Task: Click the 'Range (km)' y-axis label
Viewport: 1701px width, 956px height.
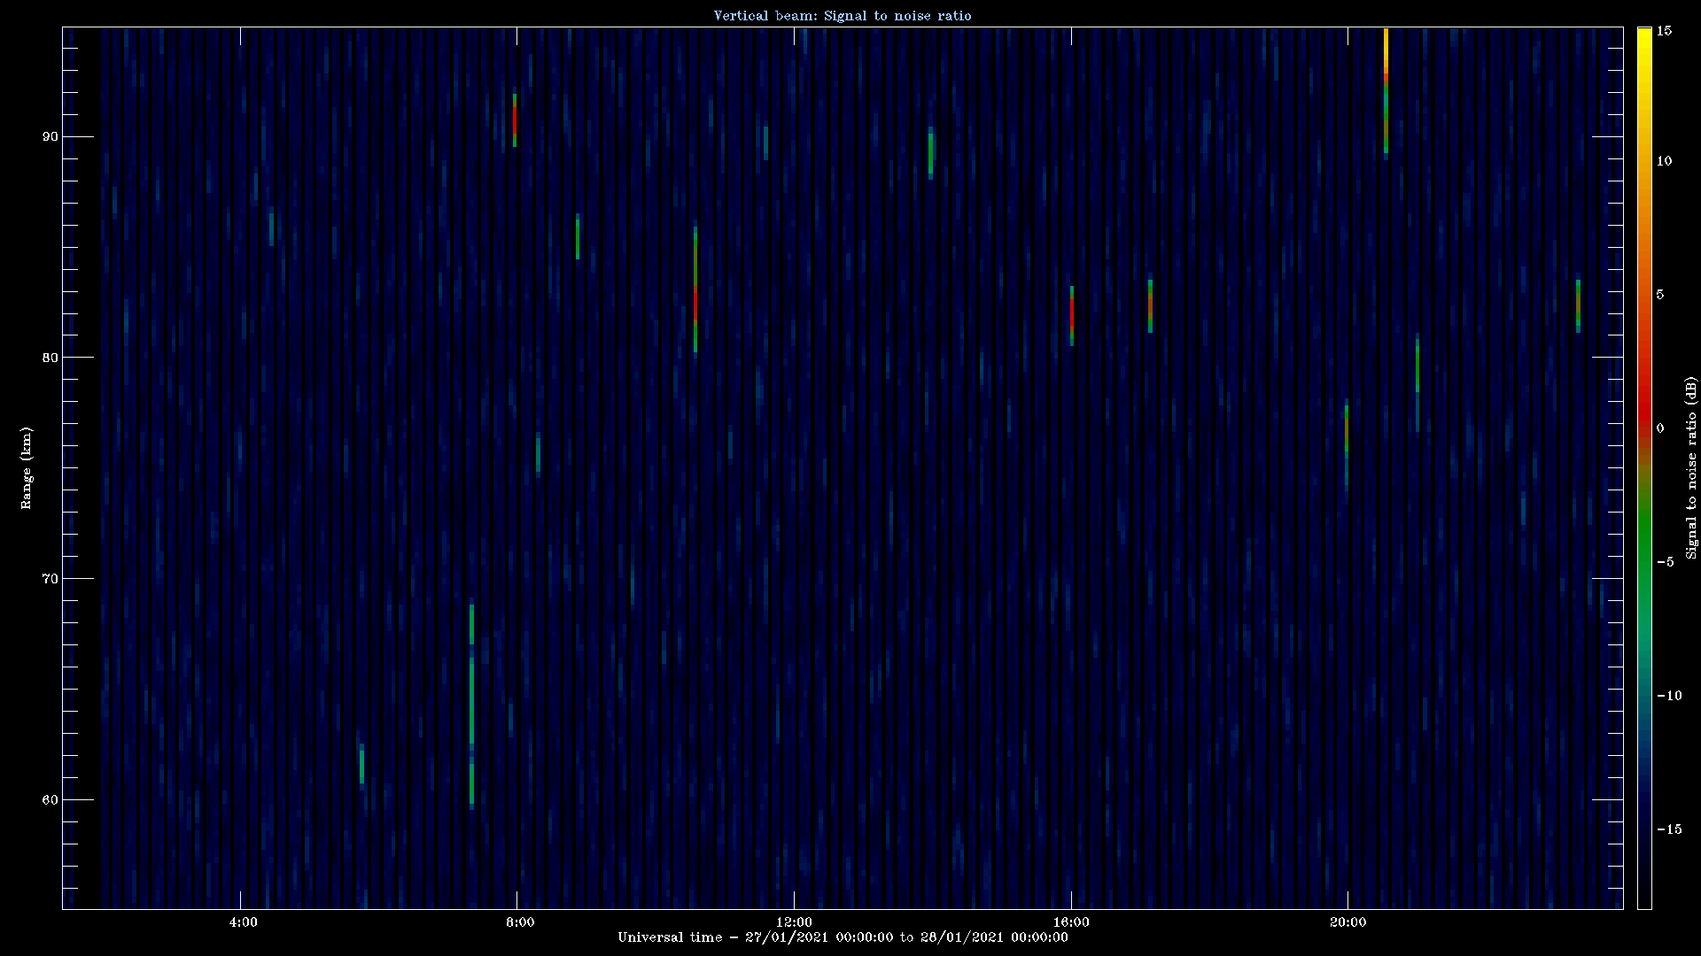Action: click(27, 467)
